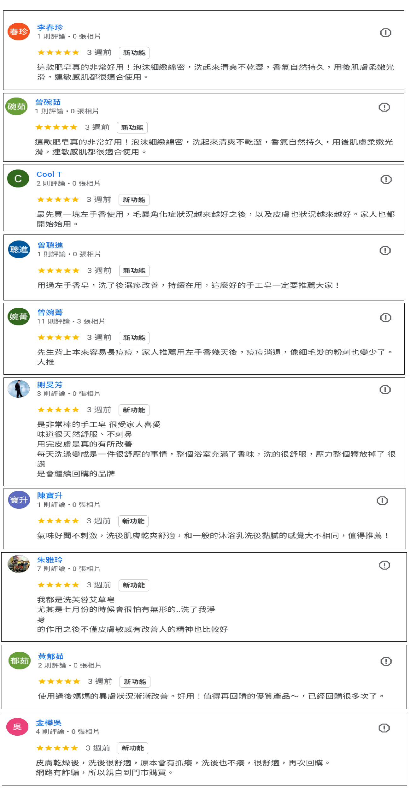The height and width of the screenshot is (789, 410).
Task: Open reviewer profile link 李春珍
Action: tap(50, 27)
